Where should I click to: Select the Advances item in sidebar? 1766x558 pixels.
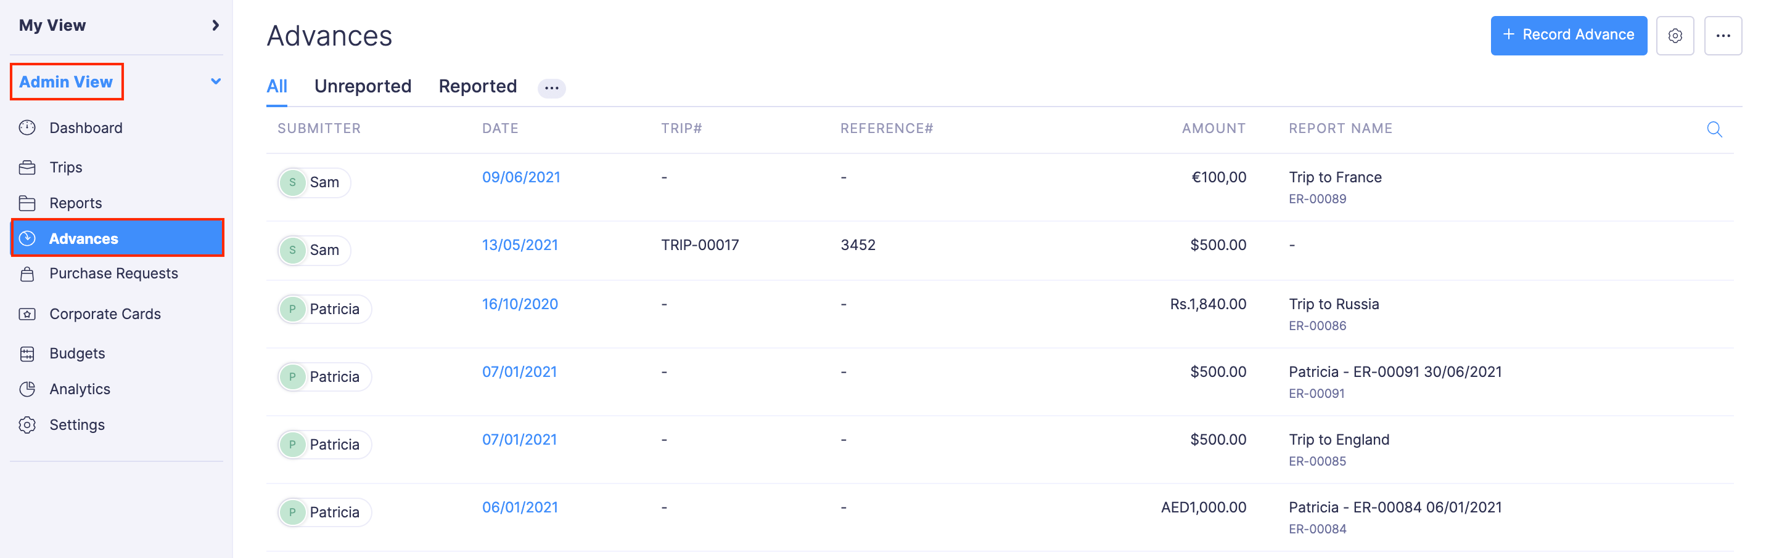tap(117, 238)
